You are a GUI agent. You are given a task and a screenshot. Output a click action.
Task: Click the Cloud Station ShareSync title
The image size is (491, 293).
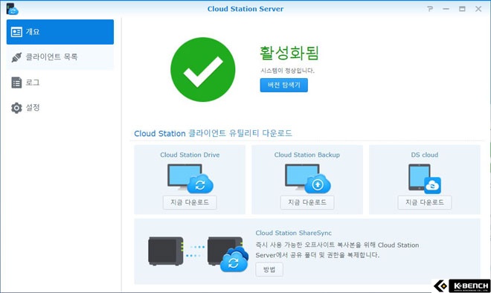point(293,233)
